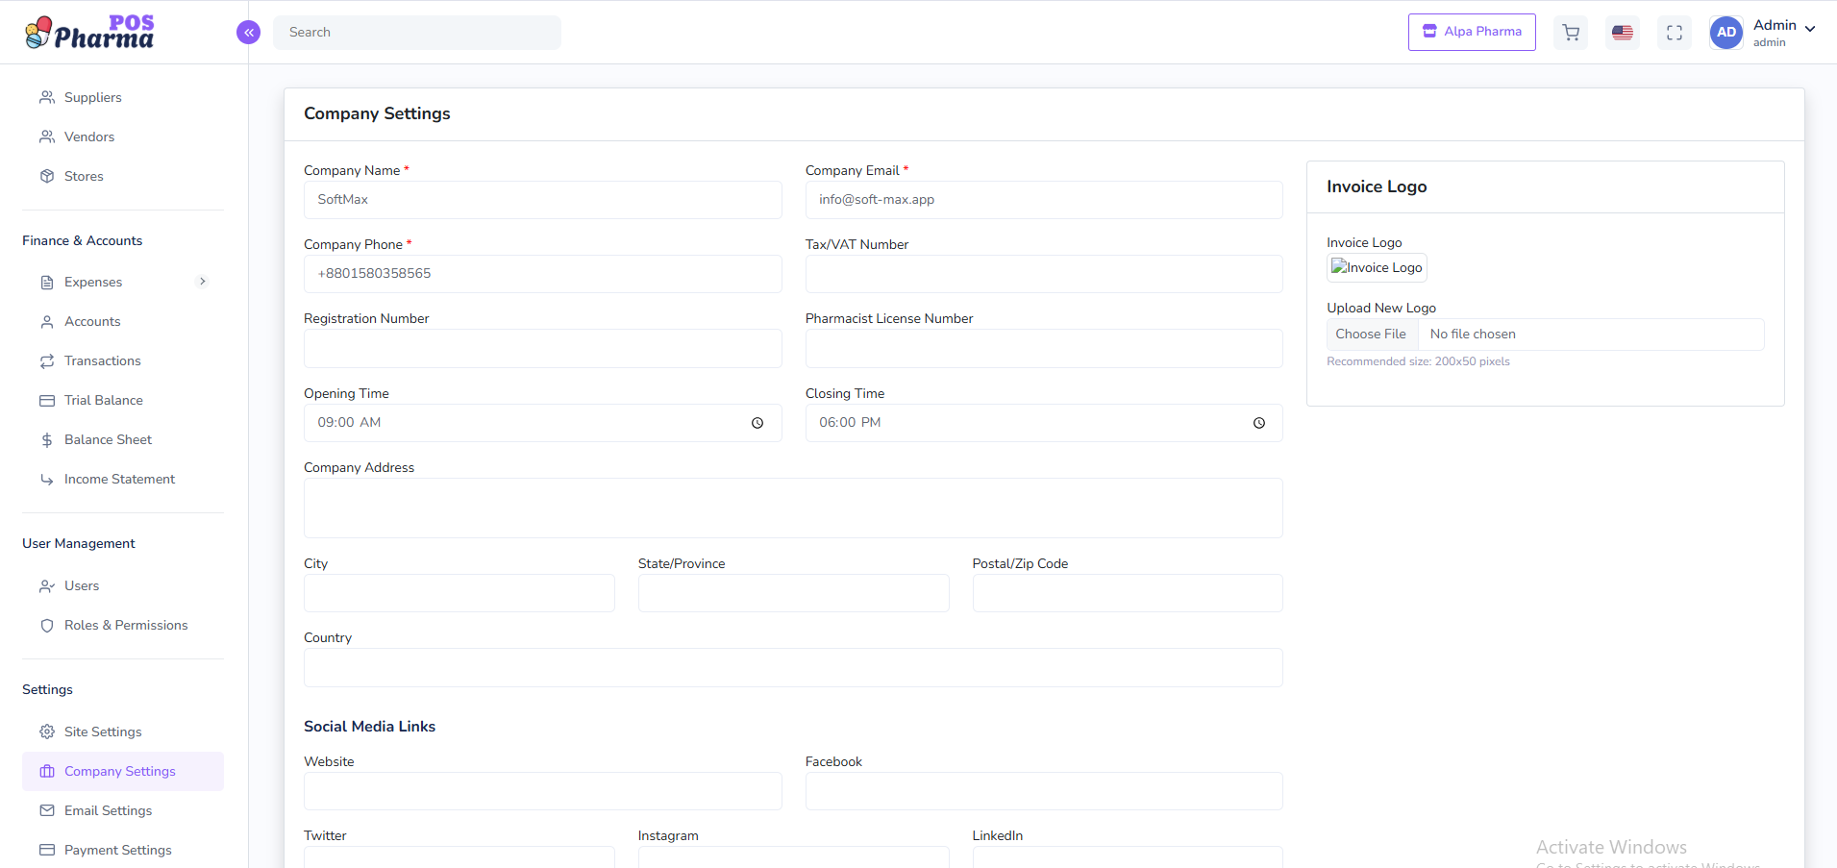Screen dimensions: 1837x868
Task: Collapse the sidebar with double-chevron button
Action: [248, 33]
